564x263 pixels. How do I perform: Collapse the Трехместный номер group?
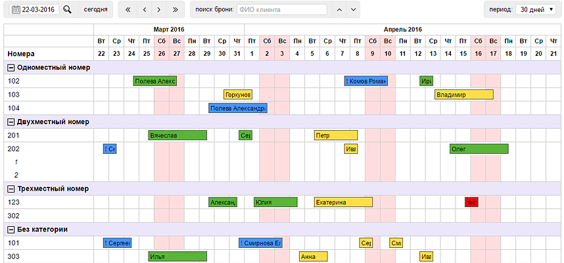click(11, 189)
